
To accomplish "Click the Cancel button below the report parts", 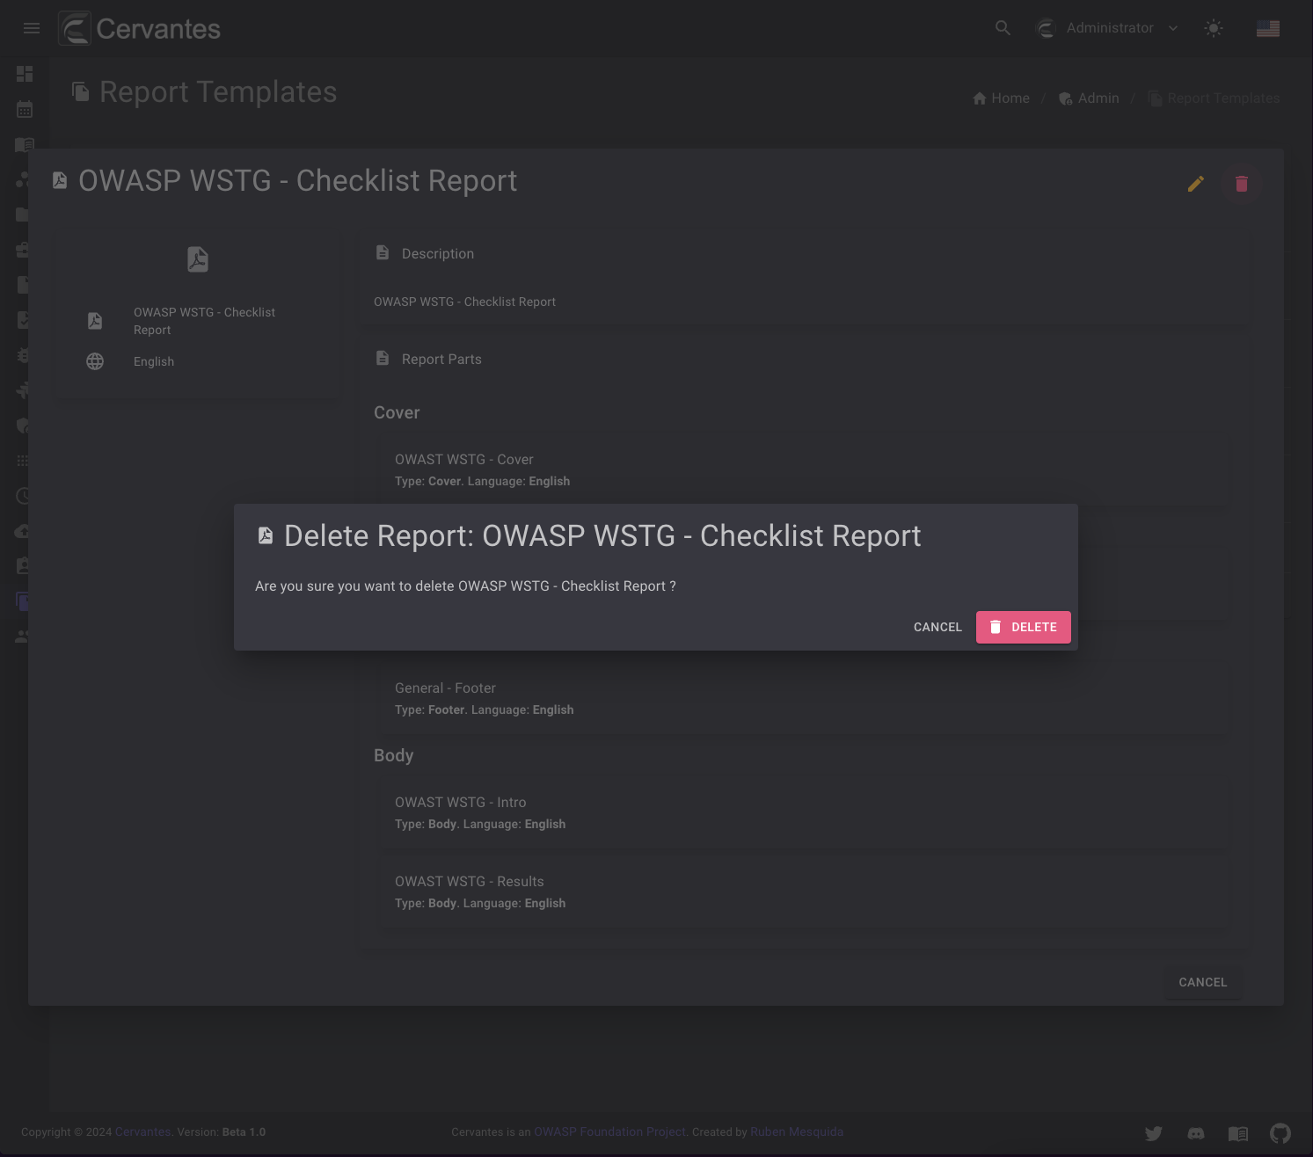I will 1202,982.
